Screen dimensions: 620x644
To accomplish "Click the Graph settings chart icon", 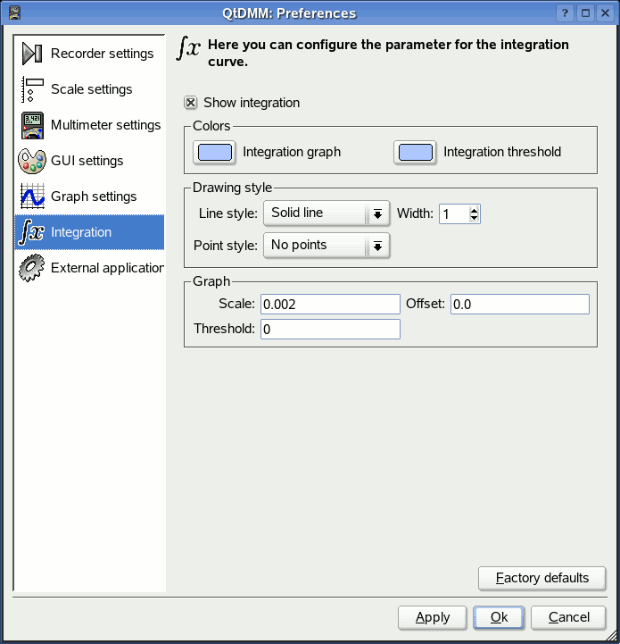I will pos(32,197).
